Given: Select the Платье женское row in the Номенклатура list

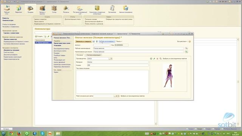Looking at the screenshot, I should coord(43,43).
